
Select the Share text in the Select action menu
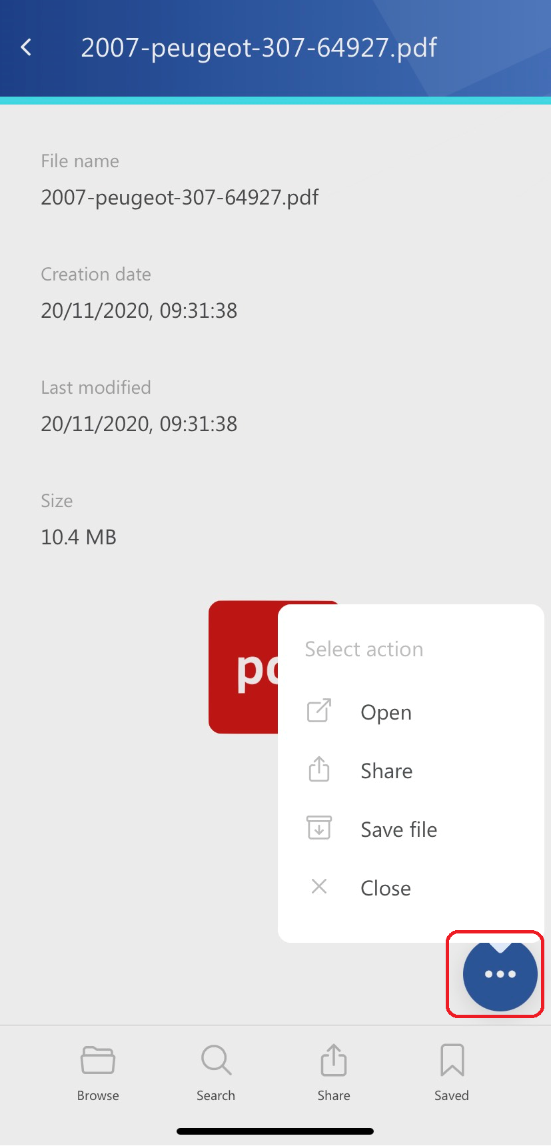tap(386, 772)
